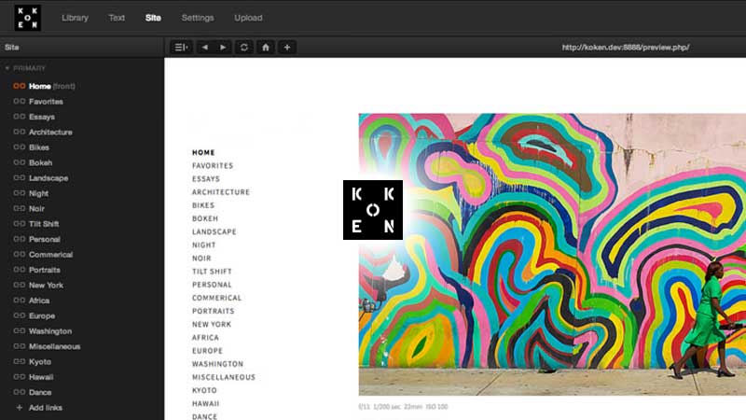Open the Upload tab
Image resolution: width=746 pixels, height=420 pixels.
tap(248, 18)
